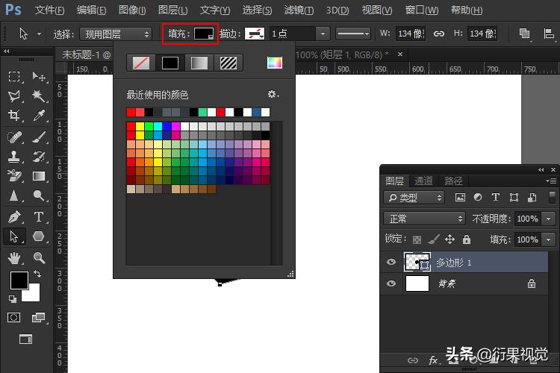Image resolution: width=560 pixels, height=373 pixels.
Task: Open the rainbow color picker icon
Action: click(x=275, y=63)
